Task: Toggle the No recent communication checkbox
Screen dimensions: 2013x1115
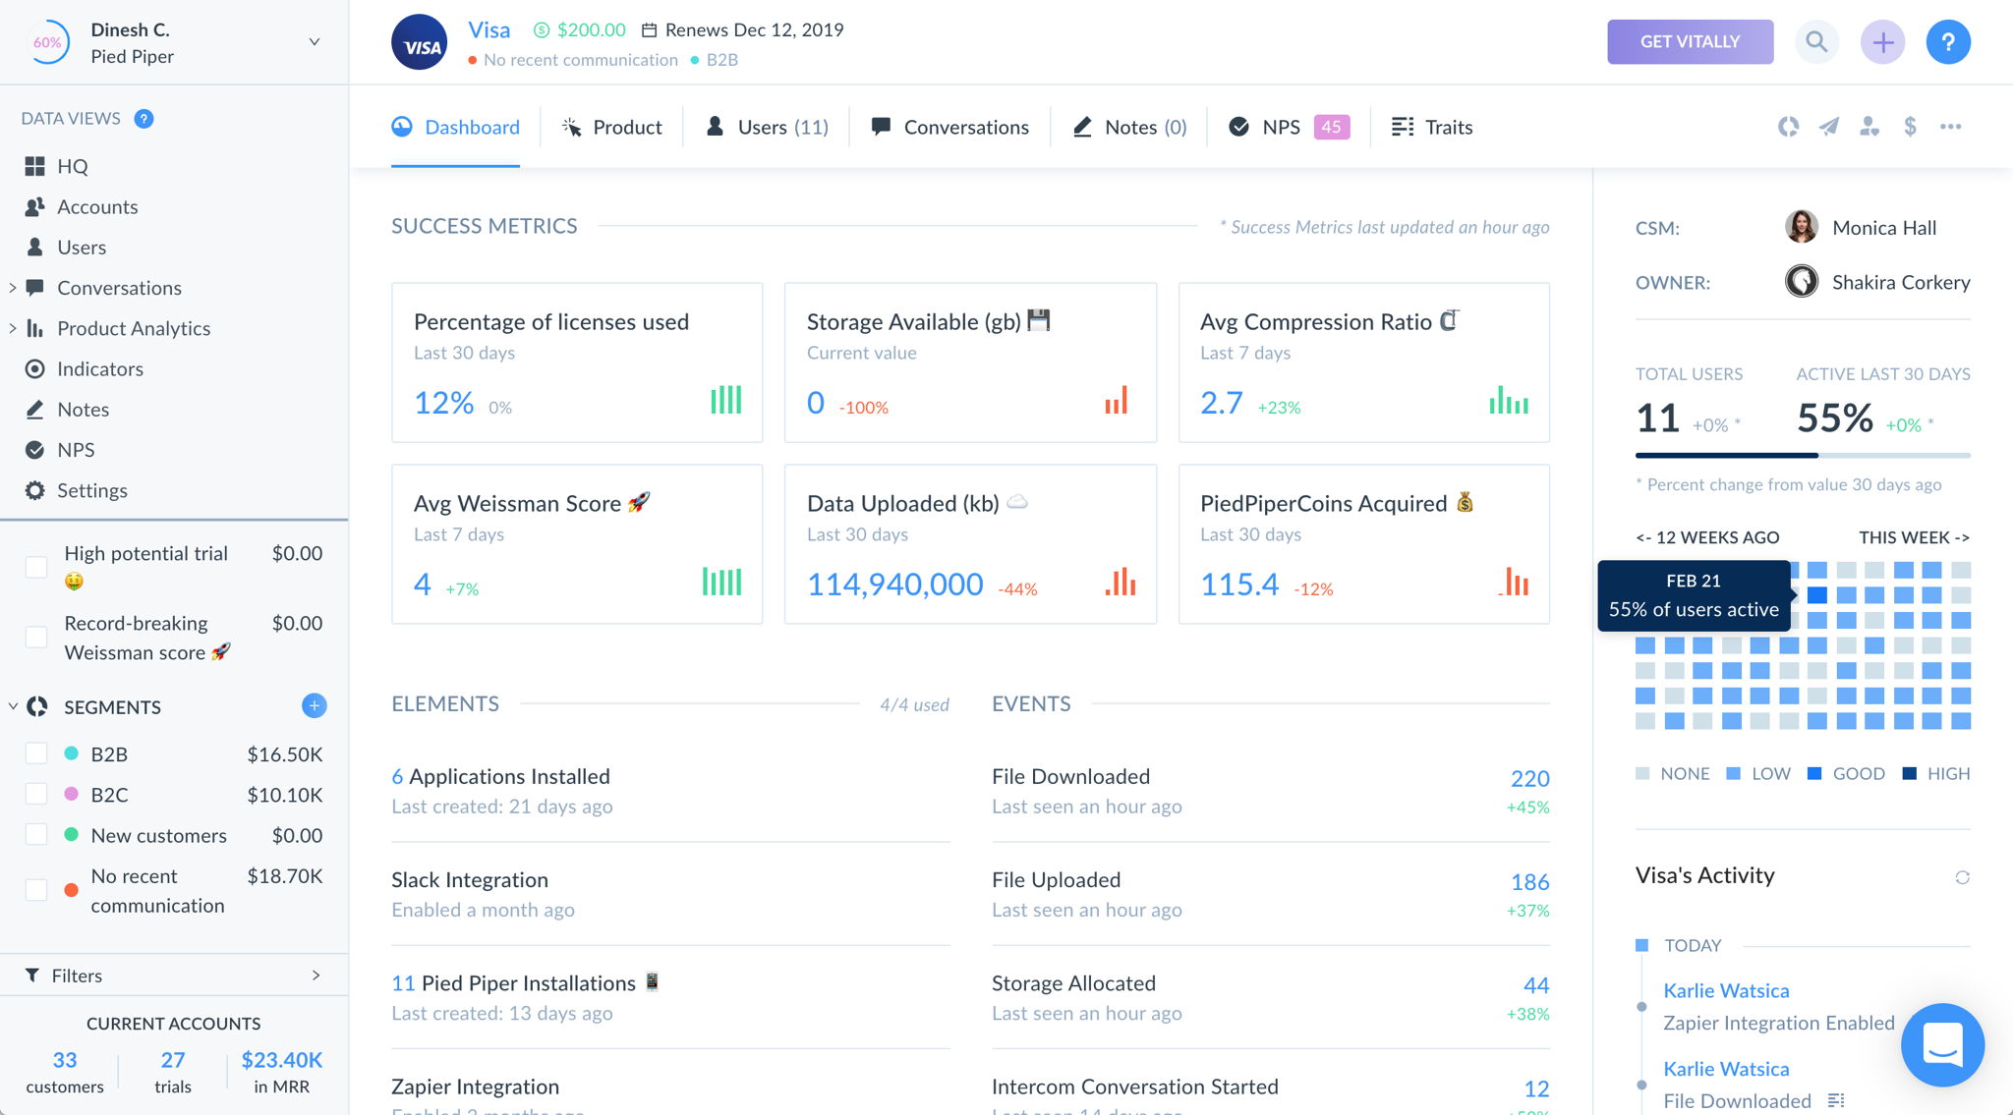Action: (x=36, y=889)
